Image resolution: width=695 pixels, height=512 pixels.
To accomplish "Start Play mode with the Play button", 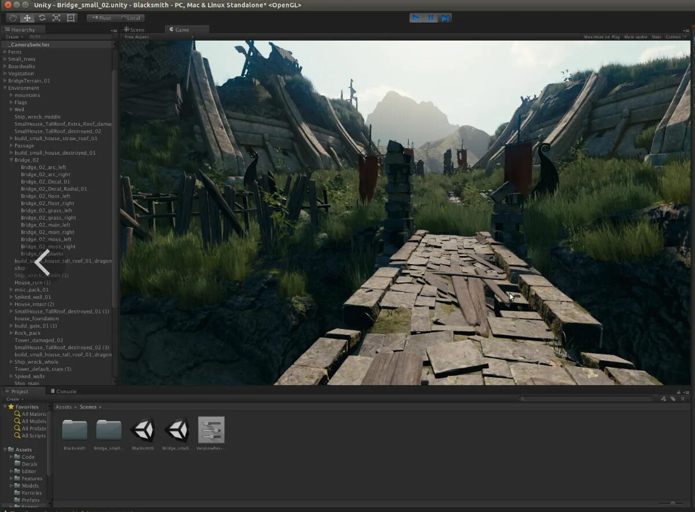I will [416, 18].
